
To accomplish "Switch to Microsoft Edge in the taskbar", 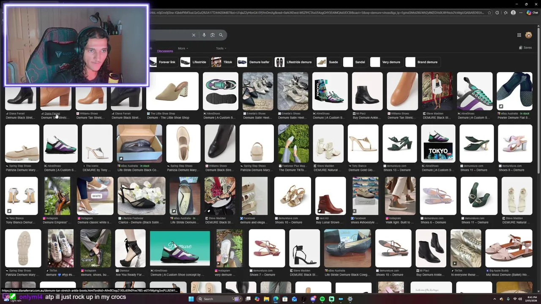I will [276, 299].
